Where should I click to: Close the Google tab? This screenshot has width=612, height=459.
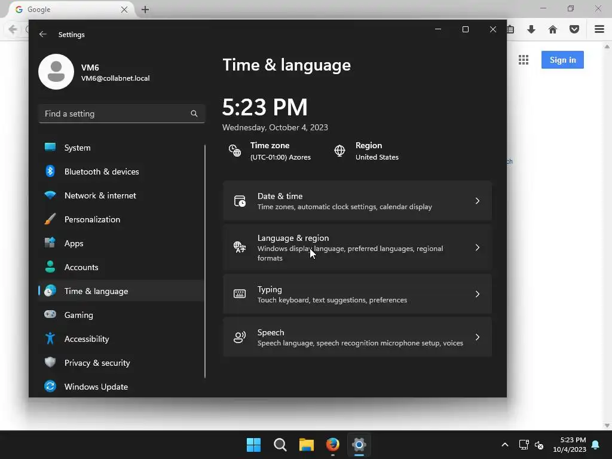point(124,10)
